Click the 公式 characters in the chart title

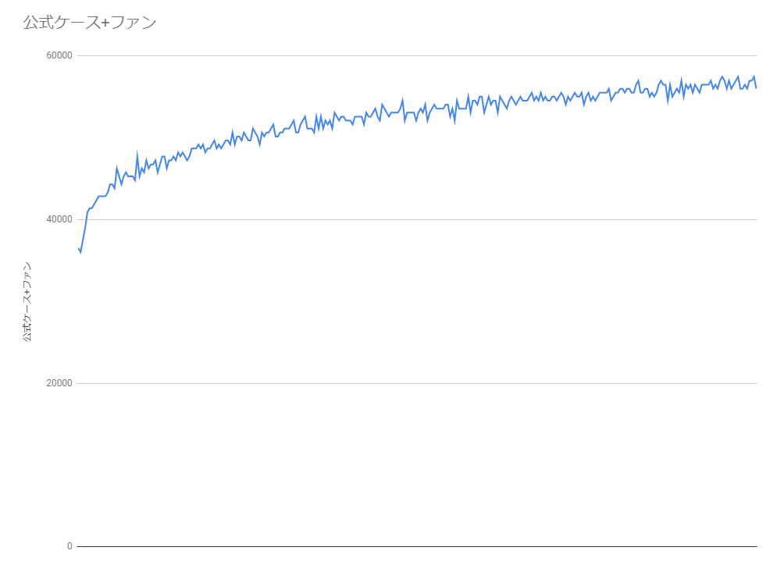38,23
